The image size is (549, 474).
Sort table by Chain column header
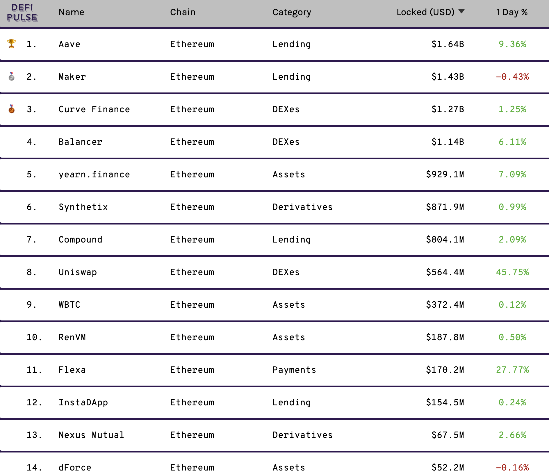point(183,12)
